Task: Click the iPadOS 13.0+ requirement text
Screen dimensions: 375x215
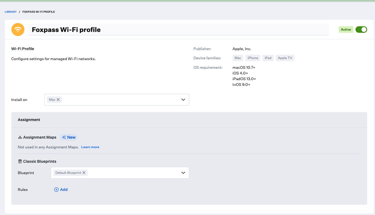Action: click(244, 79)
